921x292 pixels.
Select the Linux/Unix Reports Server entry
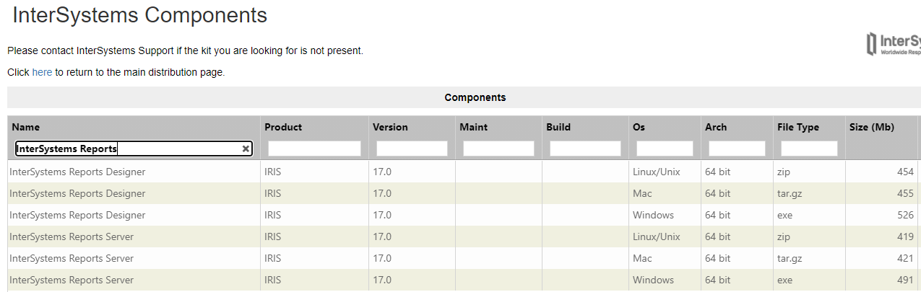pyautogui.click(x=72, y=236)
